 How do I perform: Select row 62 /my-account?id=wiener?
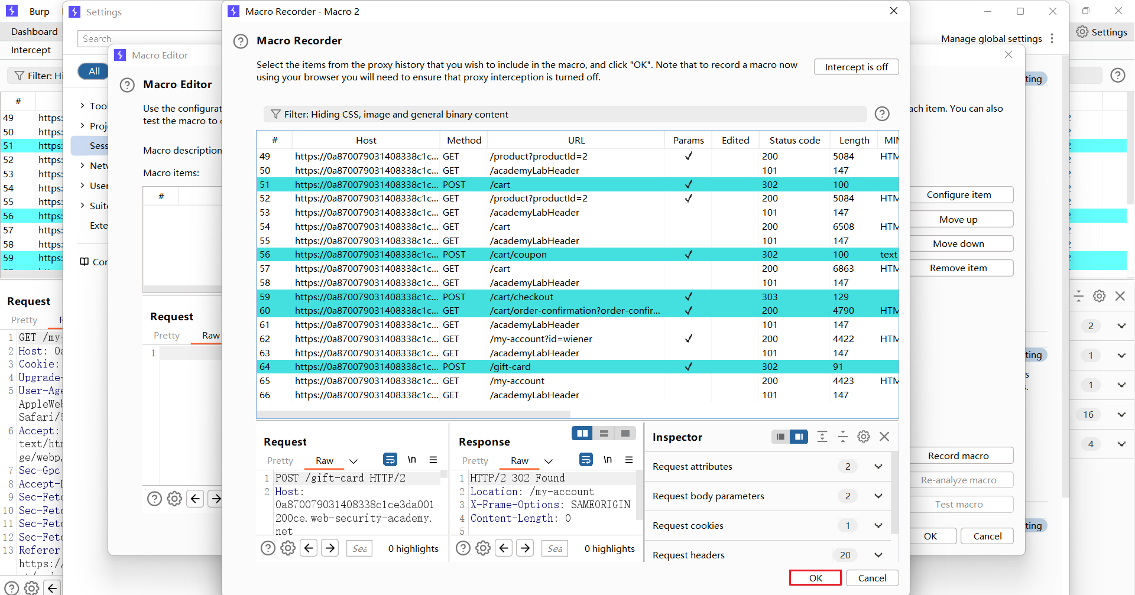tap(578, 339)
